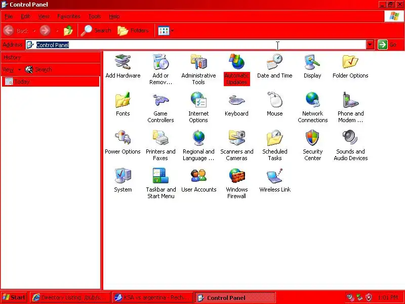This screenshot has height=304, width=405.
Task: Open the Tools menu
Action: 95,17
